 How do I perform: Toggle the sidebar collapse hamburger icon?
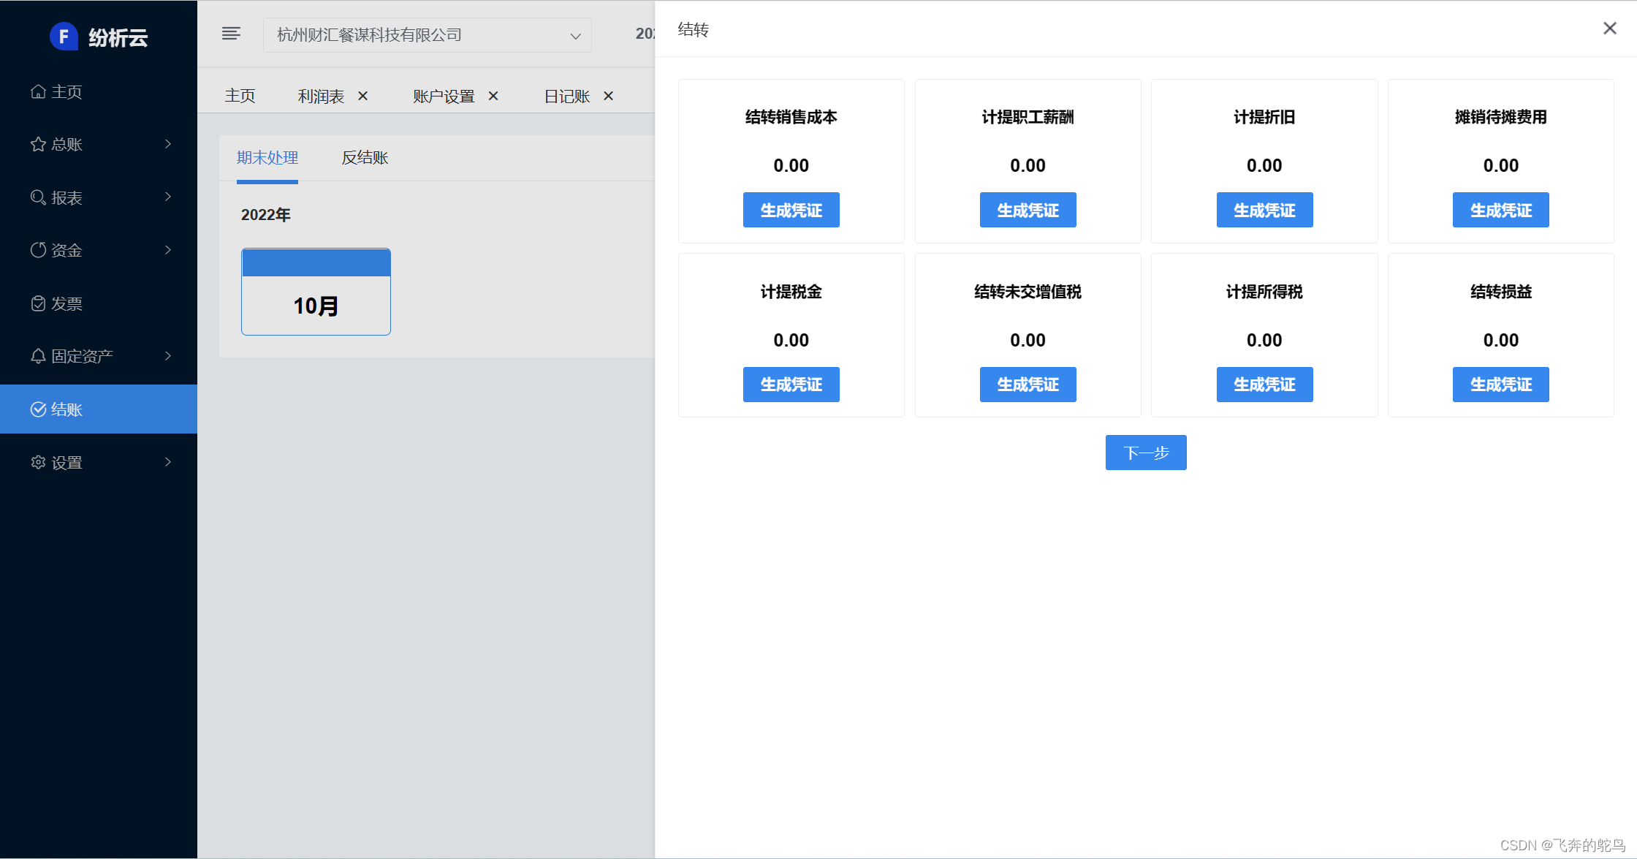point(231,34)
